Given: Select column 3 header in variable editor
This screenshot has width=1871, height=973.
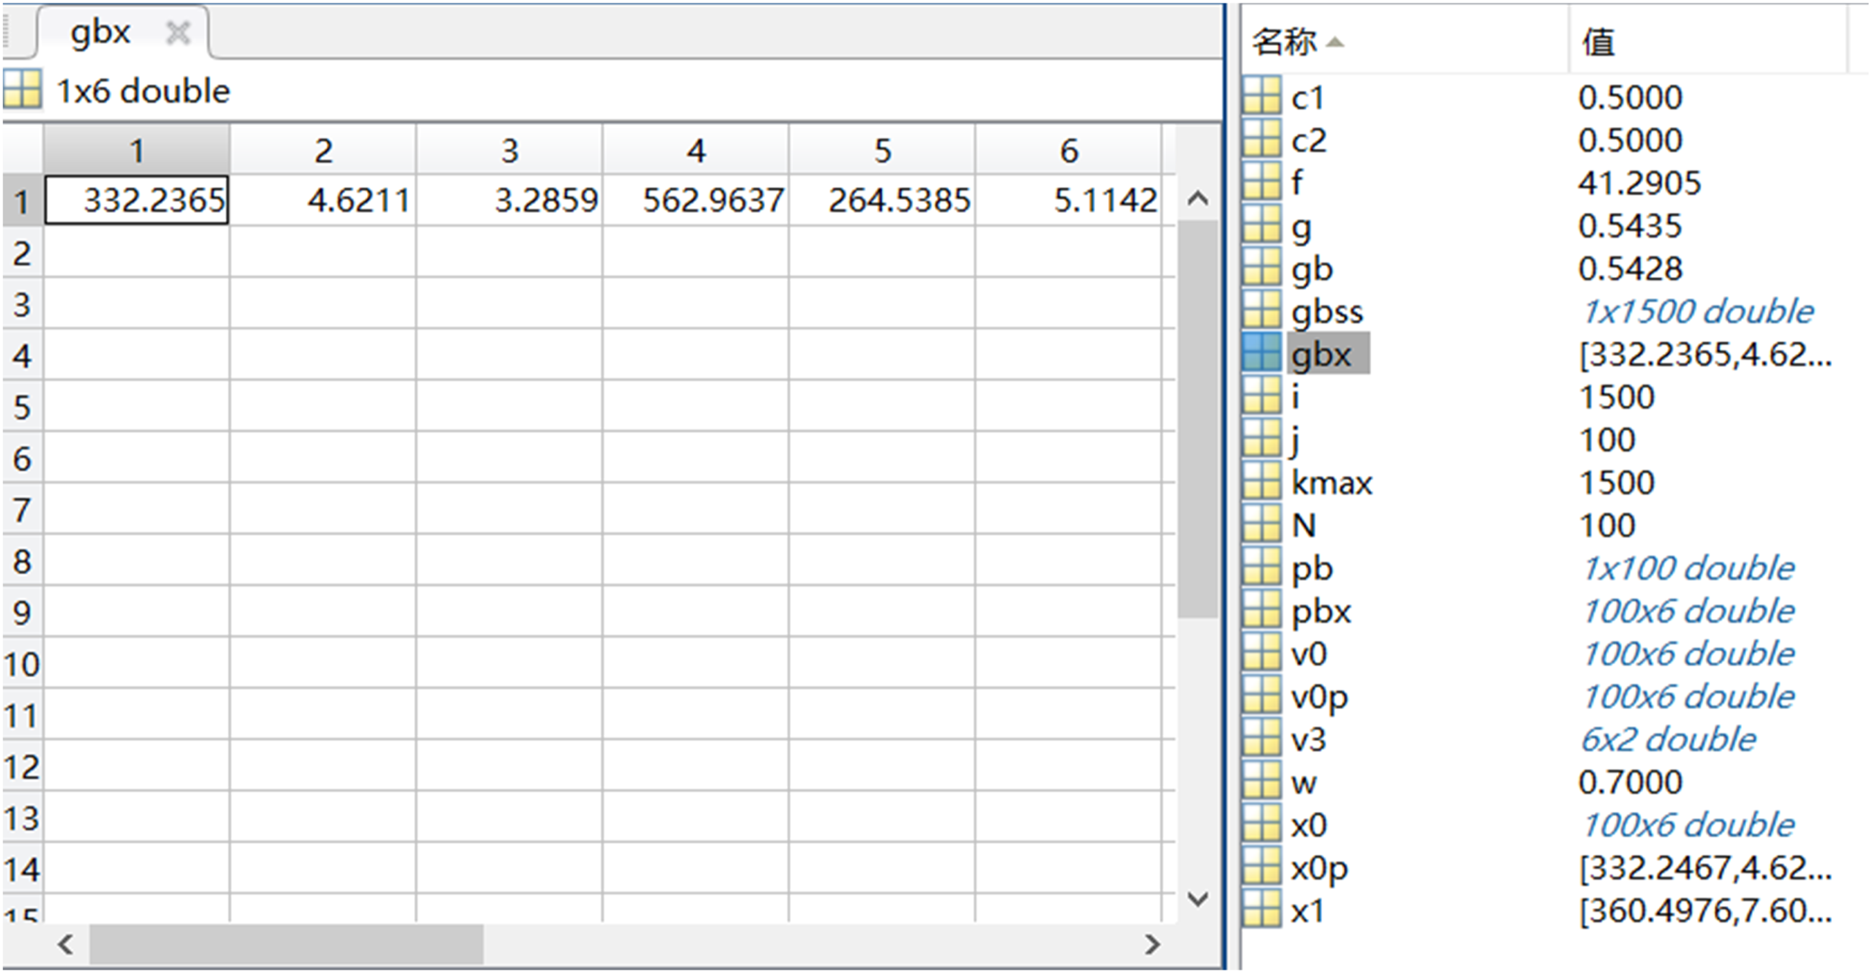Looking at the screenshot, I should point(510,150).
